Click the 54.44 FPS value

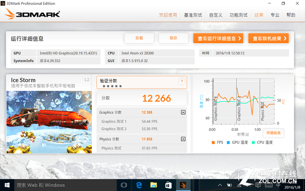coord(149,121)
